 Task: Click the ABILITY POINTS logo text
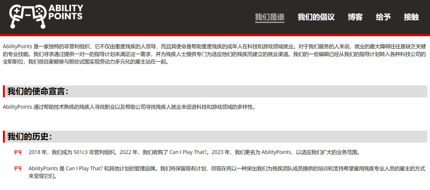point(65,12)
